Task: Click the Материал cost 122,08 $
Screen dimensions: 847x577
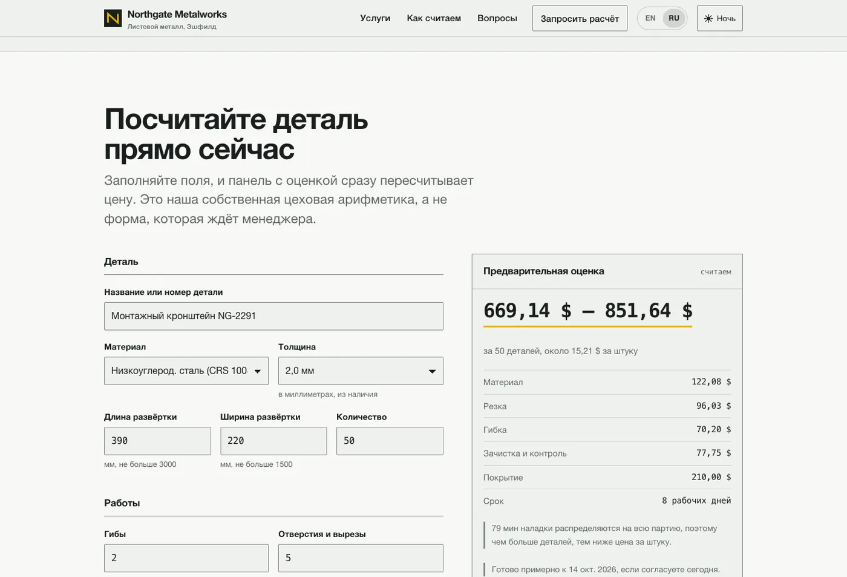Action: click(711, 381)
